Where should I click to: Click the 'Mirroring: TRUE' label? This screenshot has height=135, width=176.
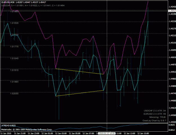pos(157,117)
